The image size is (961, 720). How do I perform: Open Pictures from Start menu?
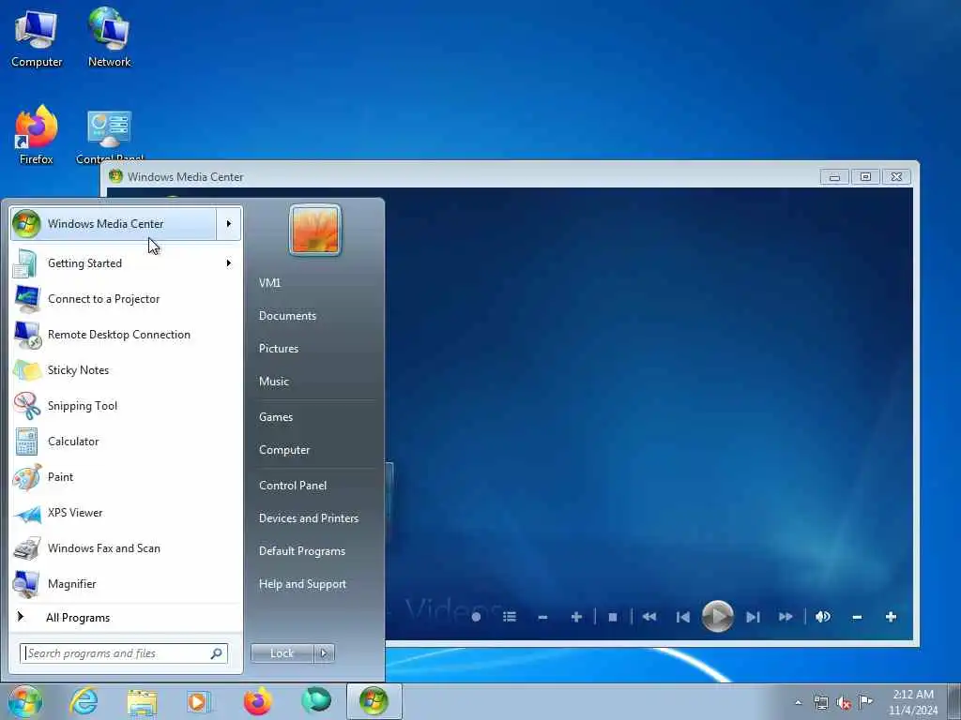tap(278, 349)
